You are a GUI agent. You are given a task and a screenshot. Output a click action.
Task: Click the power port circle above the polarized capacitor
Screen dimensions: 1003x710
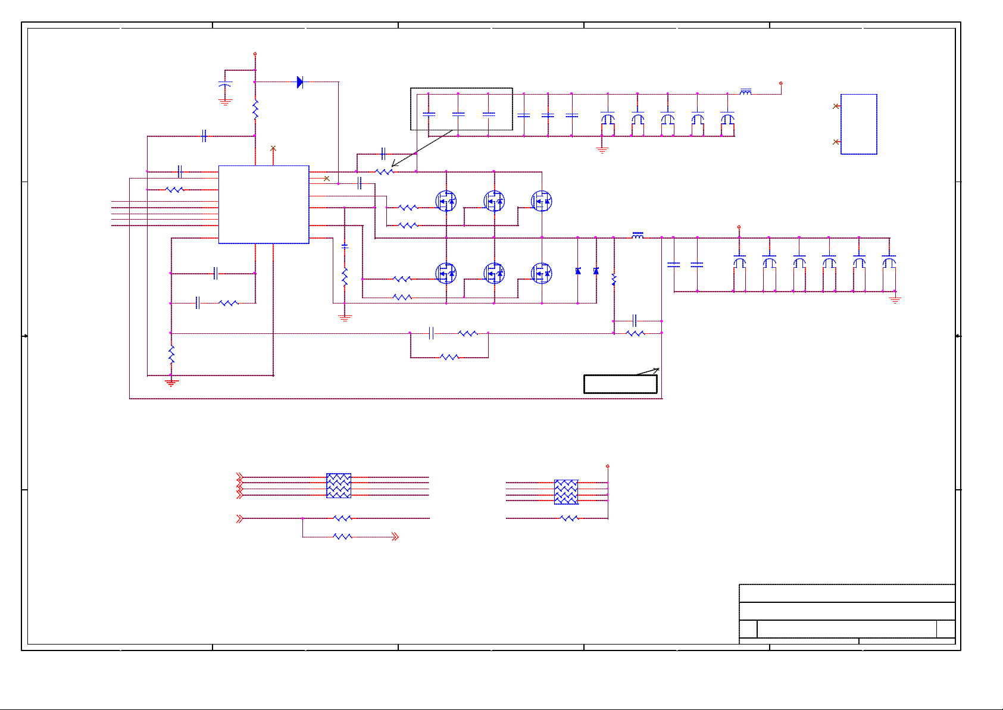(255, 54)
